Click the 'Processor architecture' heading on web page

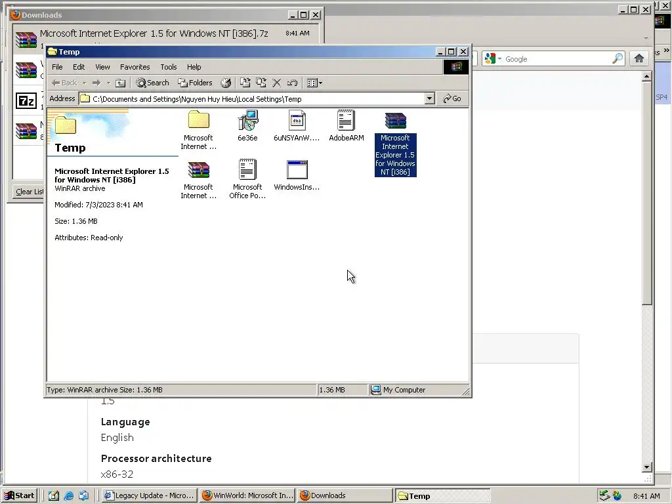point(156,459)
